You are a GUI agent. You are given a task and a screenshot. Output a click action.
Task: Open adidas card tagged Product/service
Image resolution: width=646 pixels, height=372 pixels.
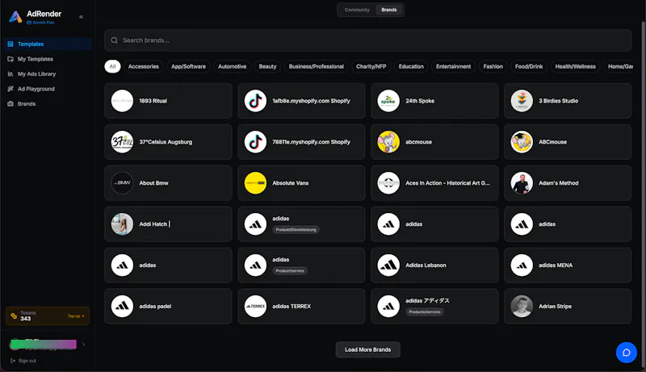301,265
